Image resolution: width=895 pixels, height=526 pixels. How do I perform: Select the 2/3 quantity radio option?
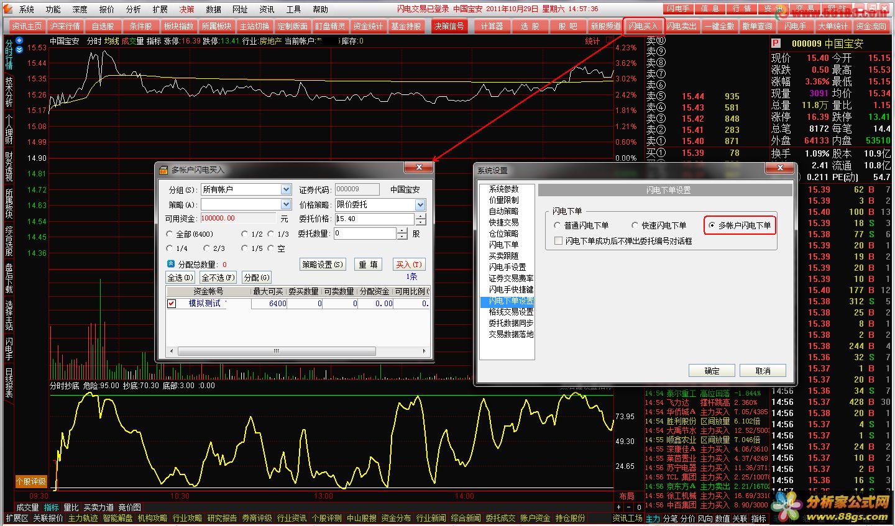(206, 248)
